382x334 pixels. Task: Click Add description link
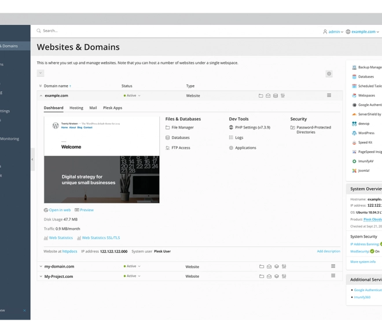(328, 251)
